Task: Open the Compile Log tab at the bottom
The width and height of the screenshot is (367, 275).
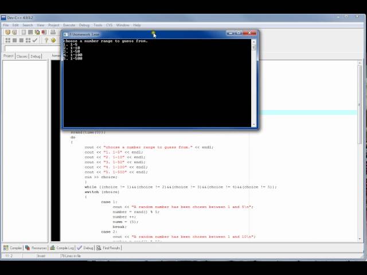Action: pyautogui.click(x=62, y=248)
